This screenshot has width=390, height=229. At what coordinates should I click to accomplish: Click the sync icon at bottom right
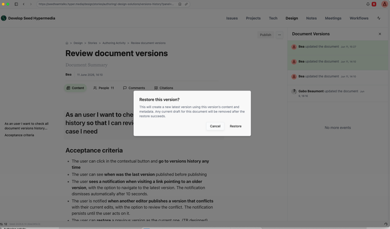click(x=386, y=224)
